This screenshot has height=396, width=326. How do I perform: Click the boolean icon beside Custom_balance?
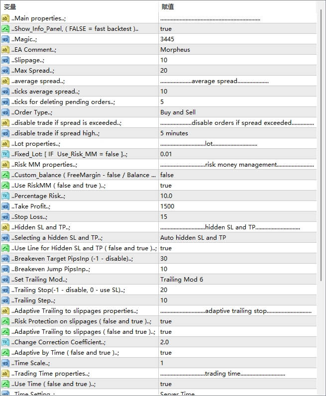[5, 175]
